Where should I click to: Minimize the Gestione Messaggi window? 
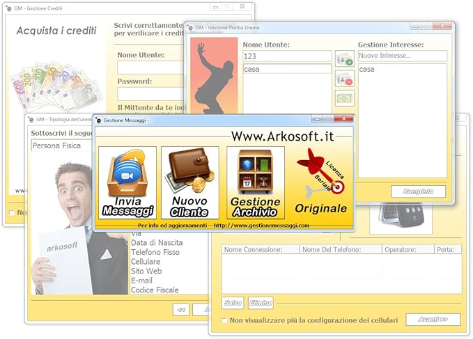(x=317, y=119)
